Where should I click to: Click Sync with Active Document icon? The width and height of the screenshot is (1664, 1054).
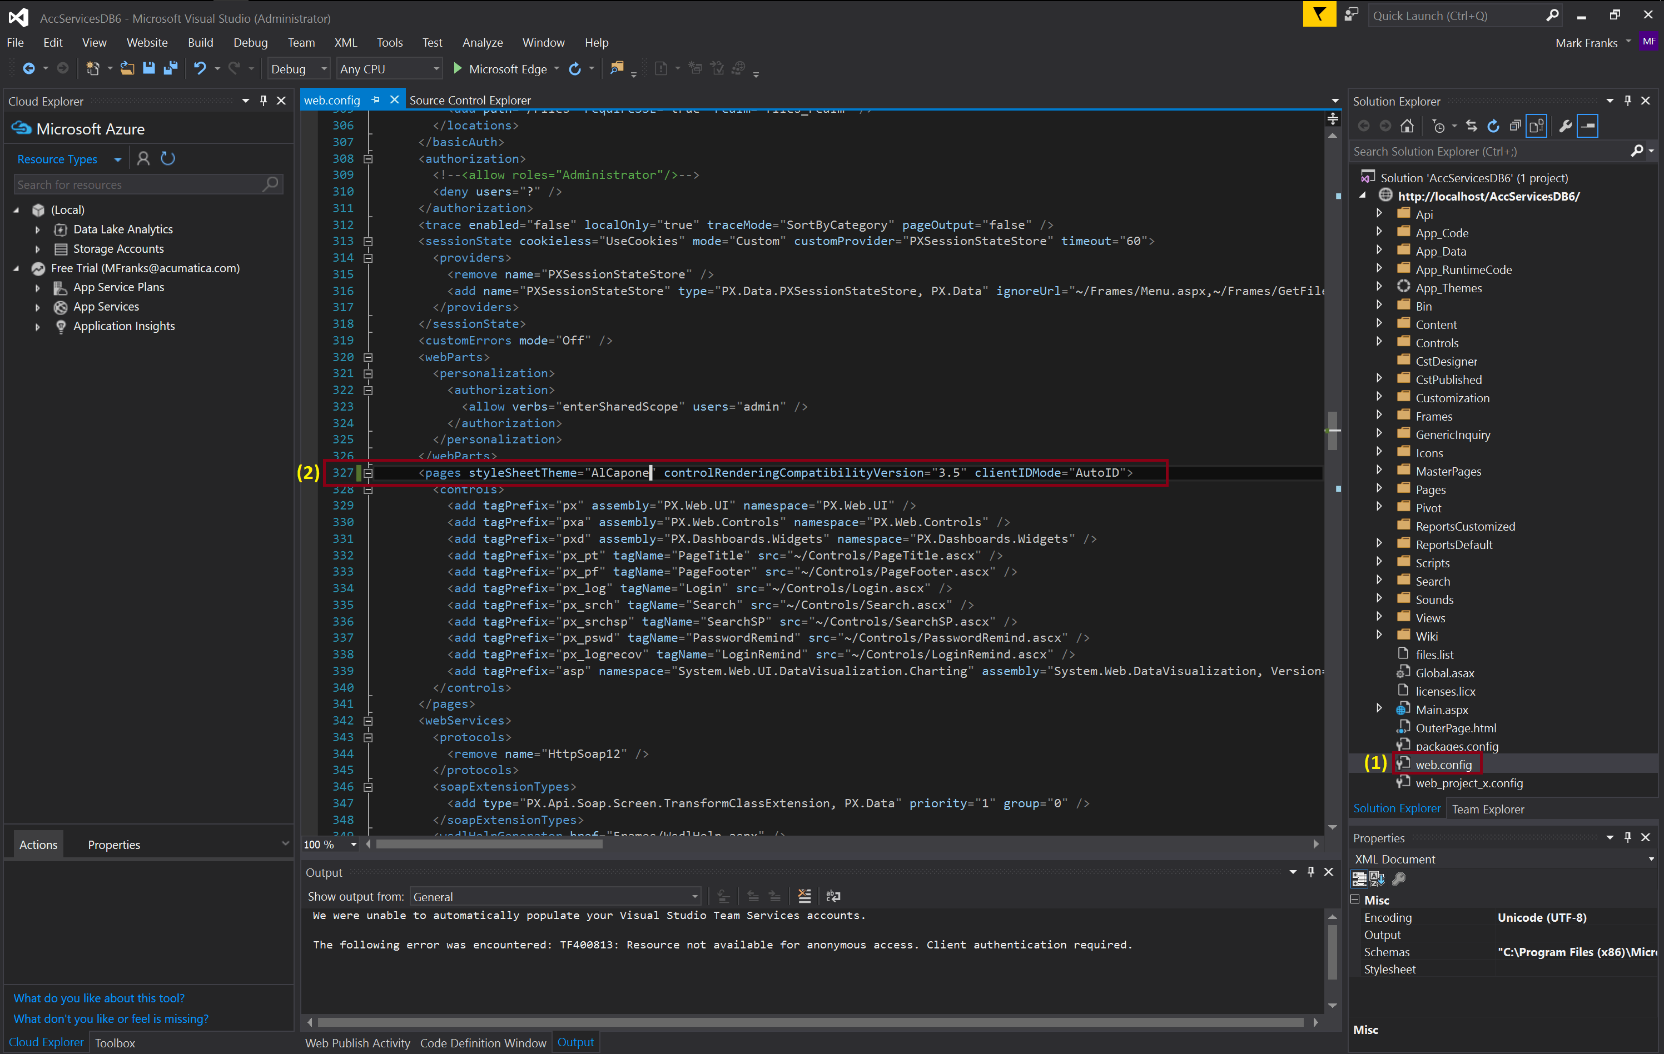[1471, 126]
